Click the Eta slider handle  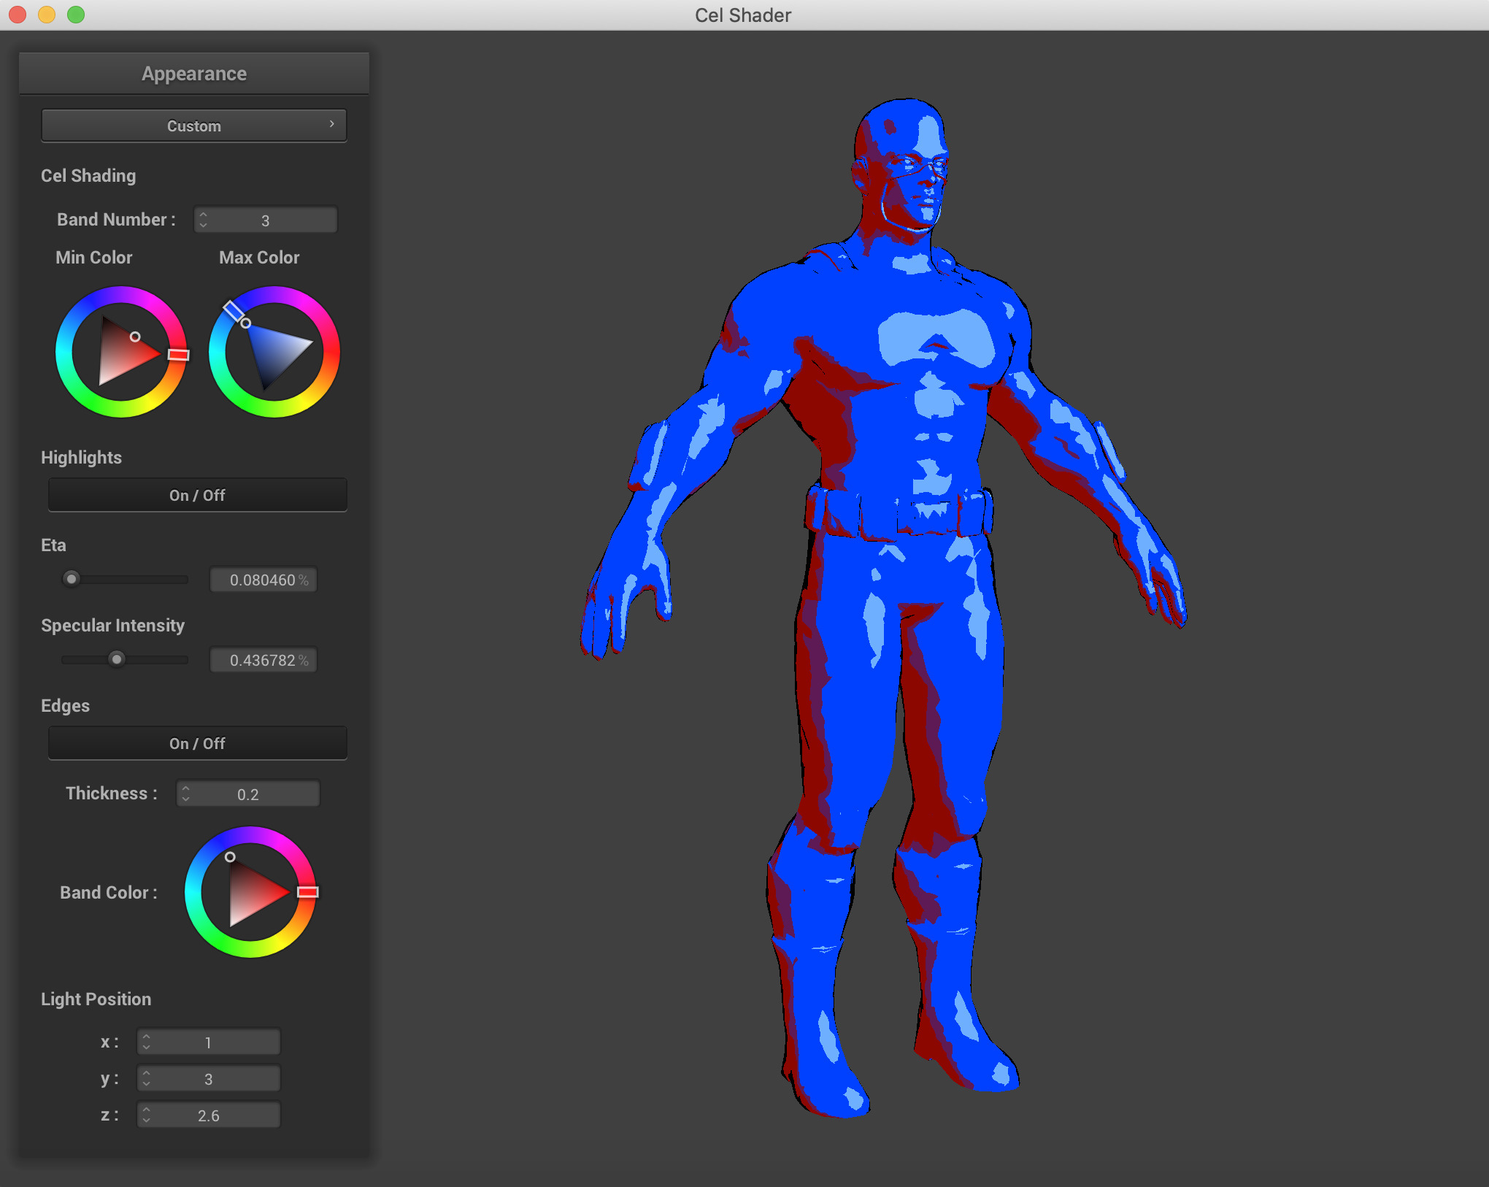pyautogui.click(x=71, y=579)
